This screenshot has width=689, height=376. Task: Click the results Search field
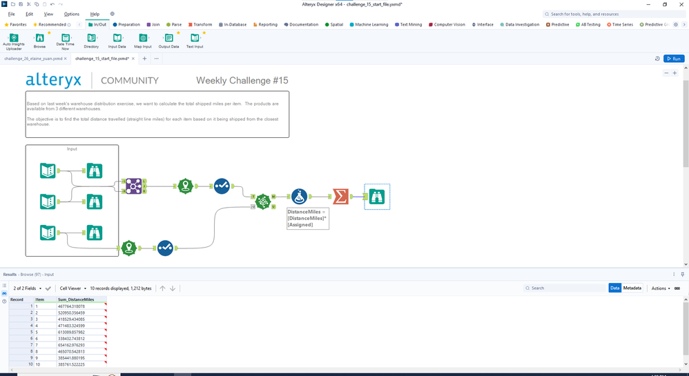point(565,288)
